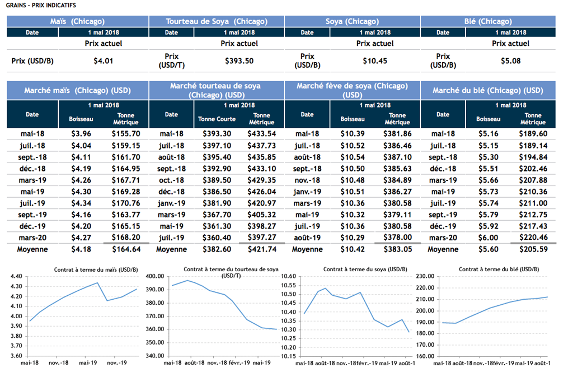Image resolution: width=573 pixels, height=372 pixels.
Task: Click the Marché maïs (Chicago) (USD) heading
Action: 78,91
